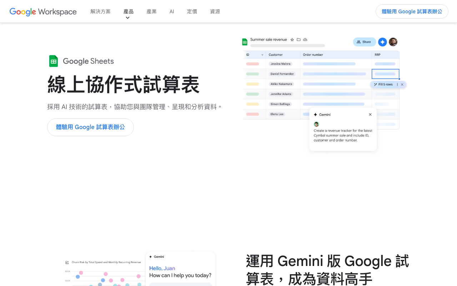Click the Jennifer Adams chip
This screenshot has width=457, height=286.
coord(281,94)
